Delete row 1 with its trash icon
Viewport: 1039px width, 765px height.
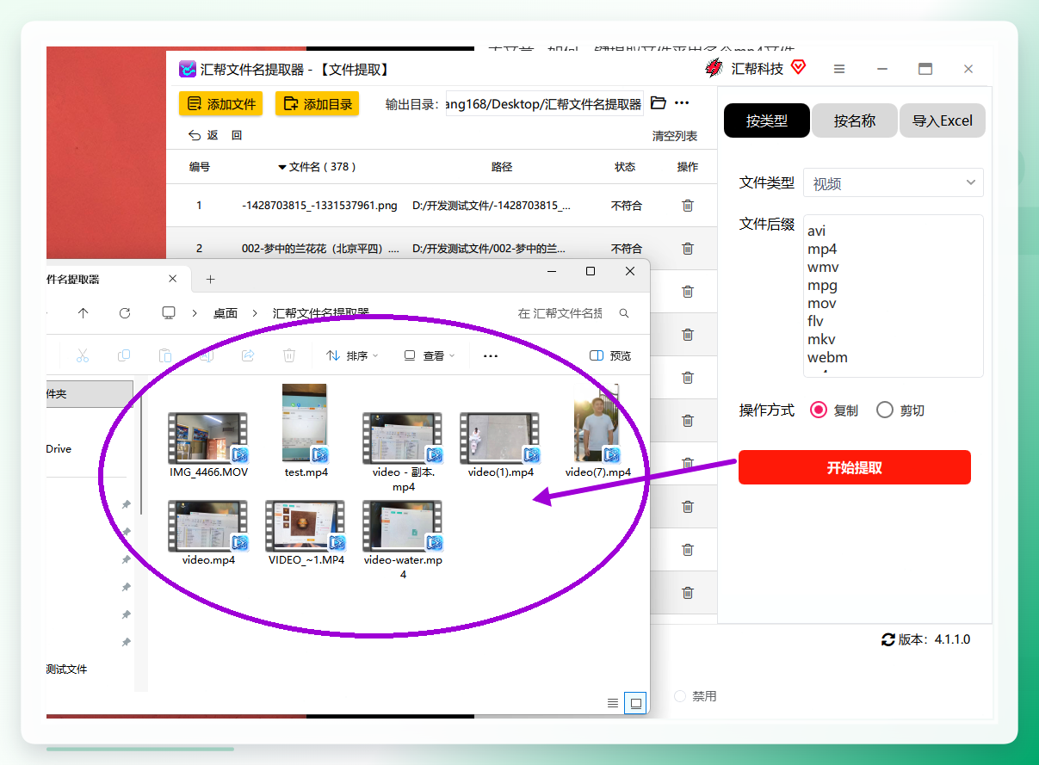(687, 206)
